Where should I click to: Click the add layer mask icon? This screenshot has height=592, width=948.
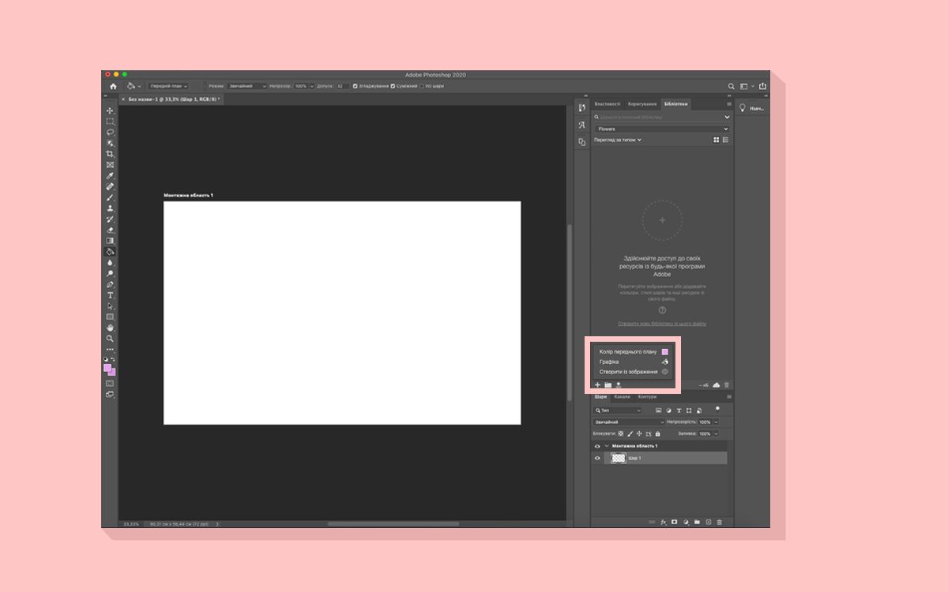(x=675, y=522)
